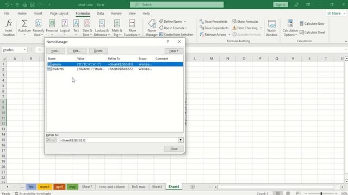This screenshot has height=195, width=348.
Task: Expand Error Checking dropdown arrow
Action: 261,28
